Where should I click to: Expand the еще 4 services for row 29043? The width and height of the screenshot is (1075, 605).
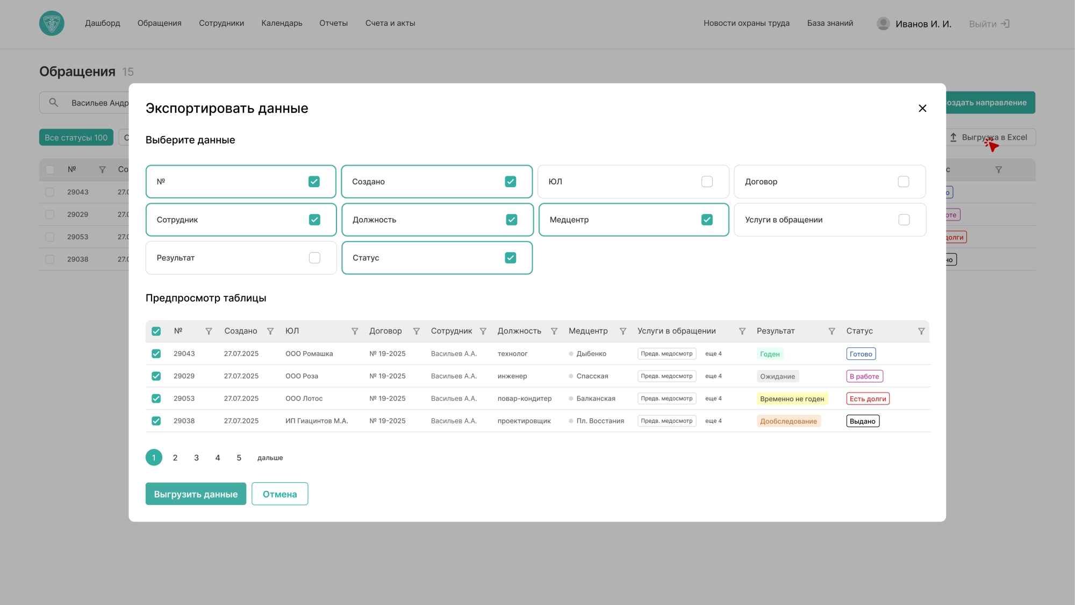click(x=713, y=354)
